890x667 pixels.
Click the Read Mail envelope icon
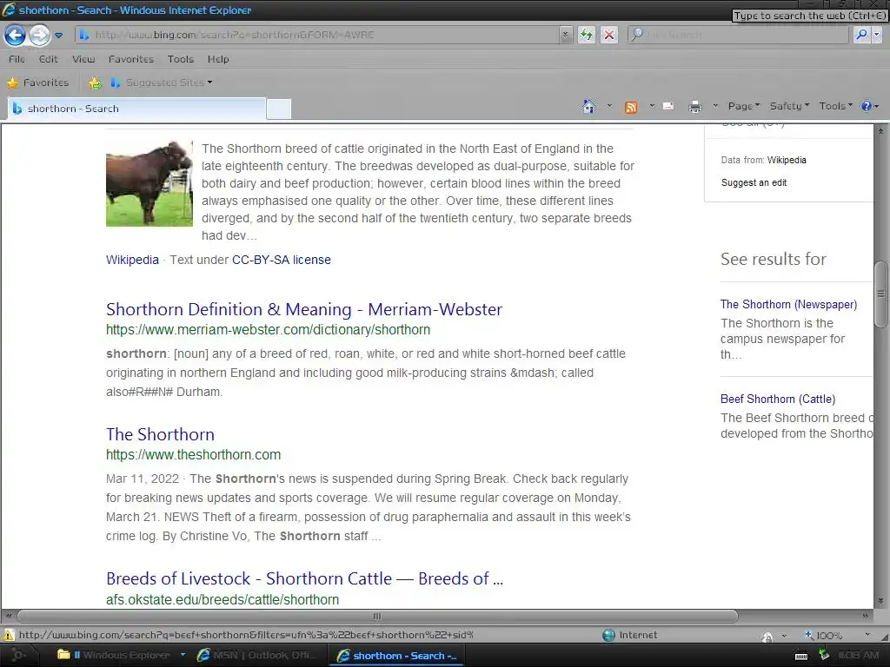coord(668,106)
